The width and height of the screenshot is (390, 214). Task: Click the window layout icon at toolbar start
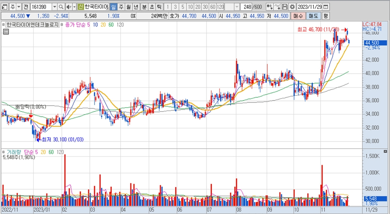click(x=5, y=7)
